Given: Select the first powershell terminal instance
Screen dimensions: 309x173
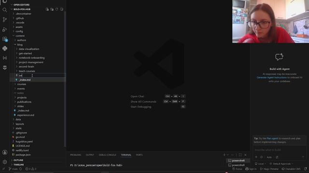Looking at the screenshot, I should (x=238, y=161).
